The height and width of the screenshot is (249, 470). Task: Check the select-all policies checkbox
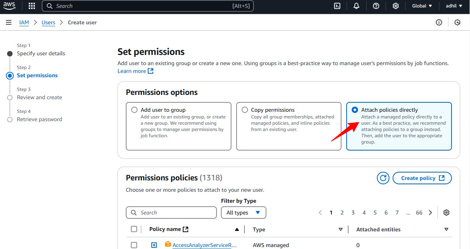[x=134, y=229]
